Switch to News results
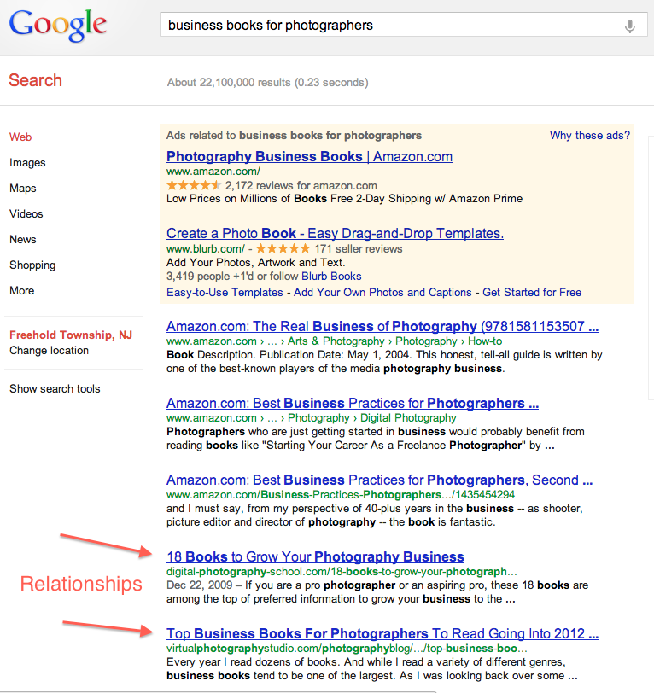 pos(23,240)
